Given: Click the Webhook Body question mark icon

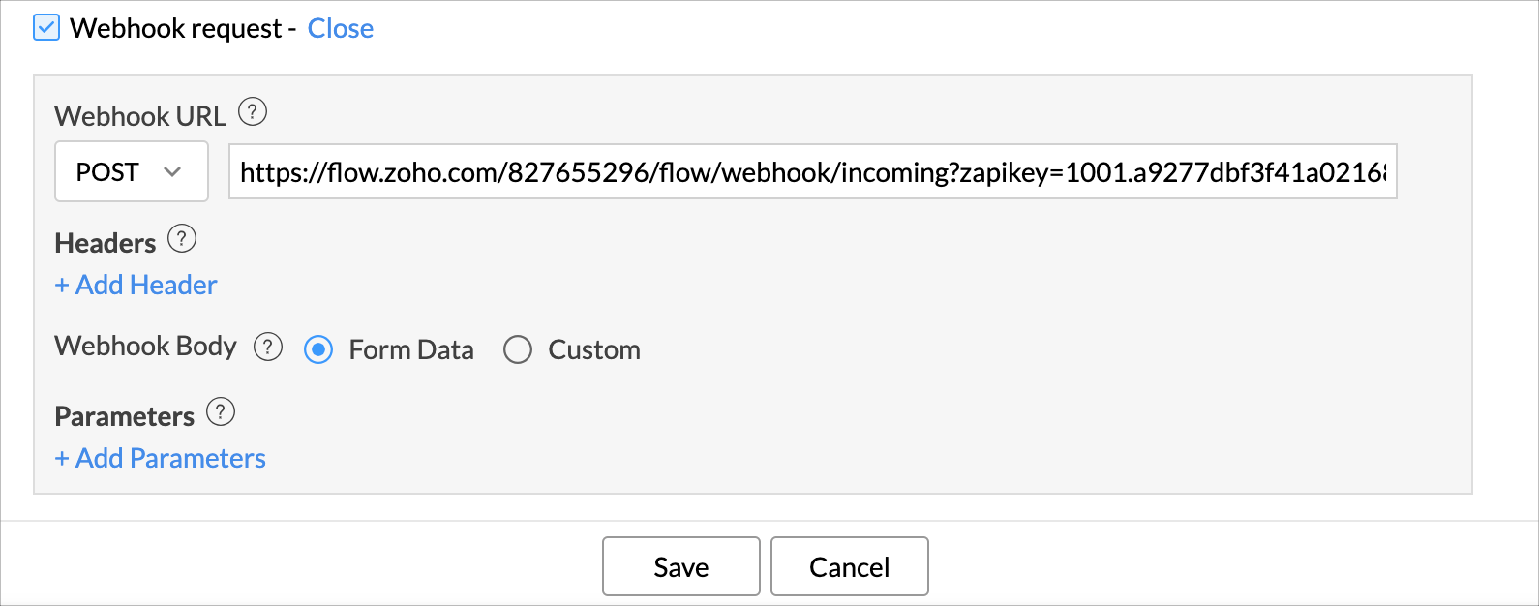Looking at the screenshot, I should pos(268,347).
